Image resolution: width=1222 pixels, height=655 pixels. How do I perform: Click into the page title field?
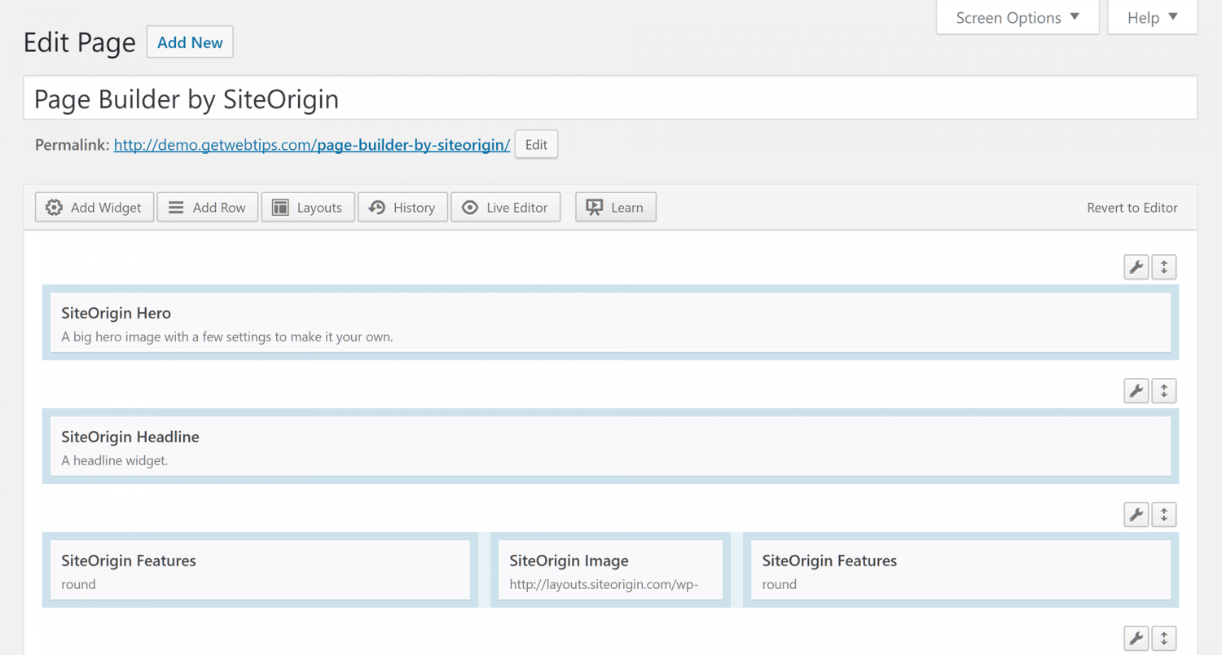[x=610, y=99]
